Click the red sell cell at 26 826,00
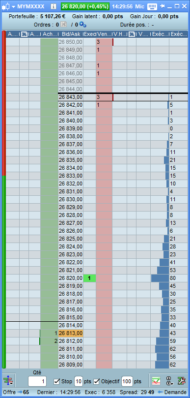This screenshot has height=398, width=190. [x=104, y=231]
